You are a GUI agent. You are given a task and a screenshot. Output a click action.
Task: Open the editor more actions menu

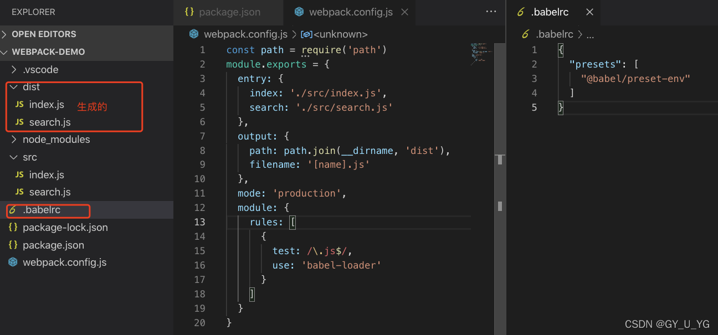tap(491, 12)
